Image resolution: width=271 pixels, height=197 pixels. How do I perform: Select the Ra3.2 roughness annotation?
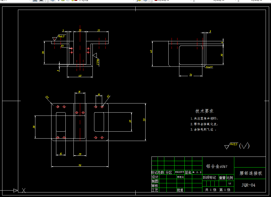[98, 62]
